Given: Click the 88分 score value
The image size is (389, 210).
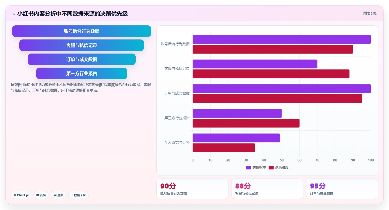Looking at the screenshot, I should click(243, 186).
